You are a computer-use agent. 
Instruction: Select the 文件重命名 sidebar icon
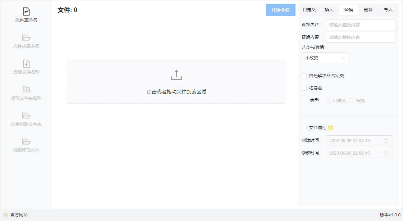[26, 12]
